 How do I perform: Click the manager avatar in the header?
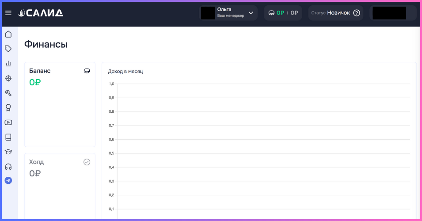[208, 13]
